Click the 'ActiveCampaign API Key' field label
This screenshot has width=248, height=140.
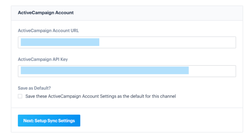click(43, 59)
